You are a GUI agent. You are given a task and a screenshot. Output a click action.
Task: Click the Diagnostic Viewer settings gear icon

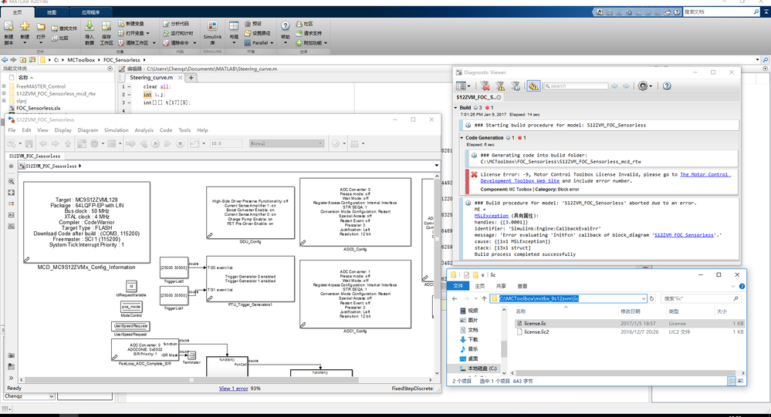click(643, 86)
